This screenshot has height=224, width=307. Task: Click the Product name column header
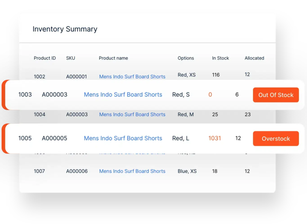tap(113, 58)
